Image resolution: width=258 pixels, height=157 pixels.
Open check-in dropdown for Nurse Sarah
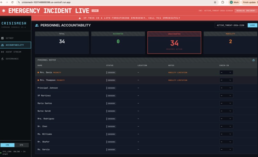pyautogui.click(x=226, y=111)
